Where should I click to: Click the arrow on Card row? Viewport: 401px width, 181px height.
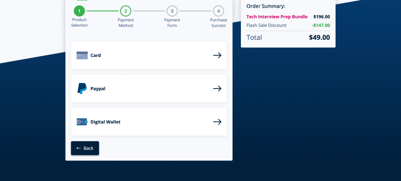pos(217,55)
